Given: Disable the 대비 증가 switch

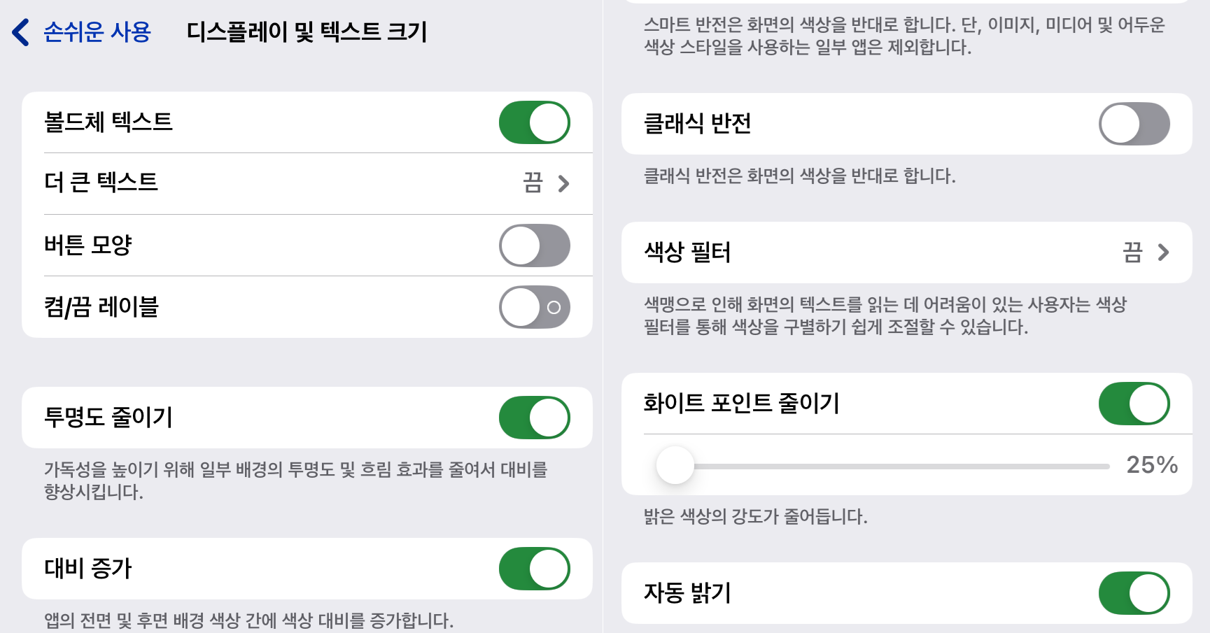Looking at the screenshot, I should tap(534, 569).
